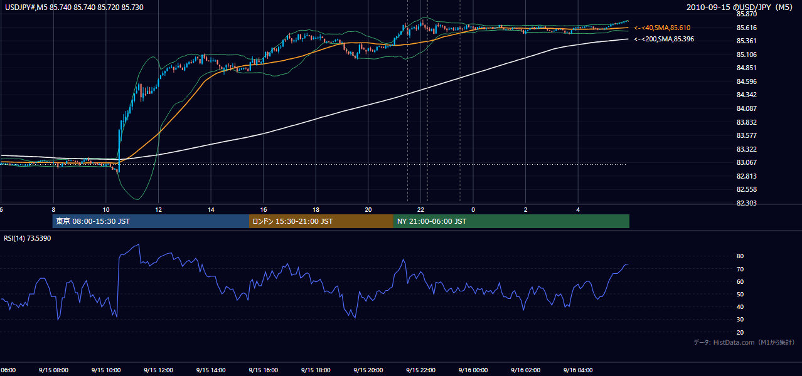
Task: Click RSI axis level 70
Action: (741, 269)
